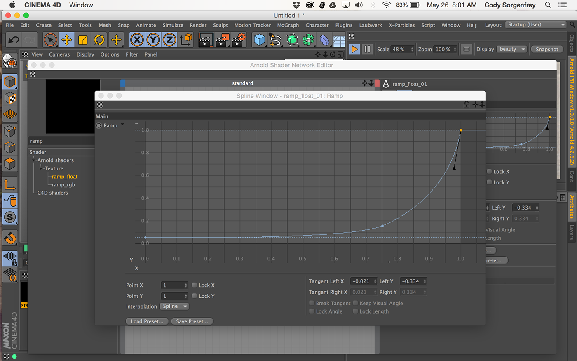Switch to Texture mode icon
This screenshot has width=577, height=361.
10,98
